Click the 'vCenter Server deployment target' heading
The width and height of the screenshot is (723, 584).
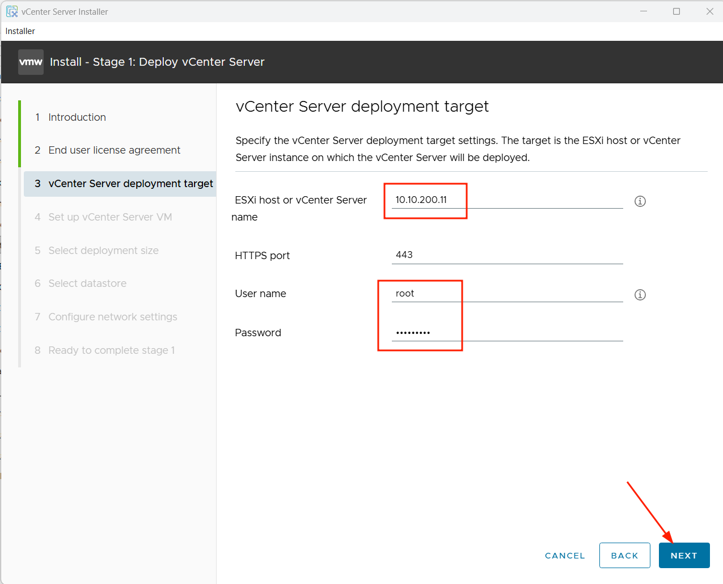point(362,107)
